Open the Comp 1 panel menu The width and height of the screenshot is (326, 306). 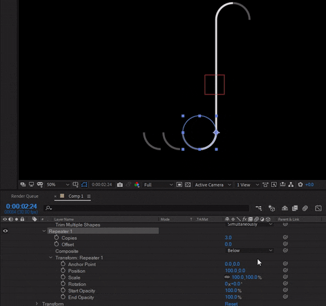pos(89,196)
